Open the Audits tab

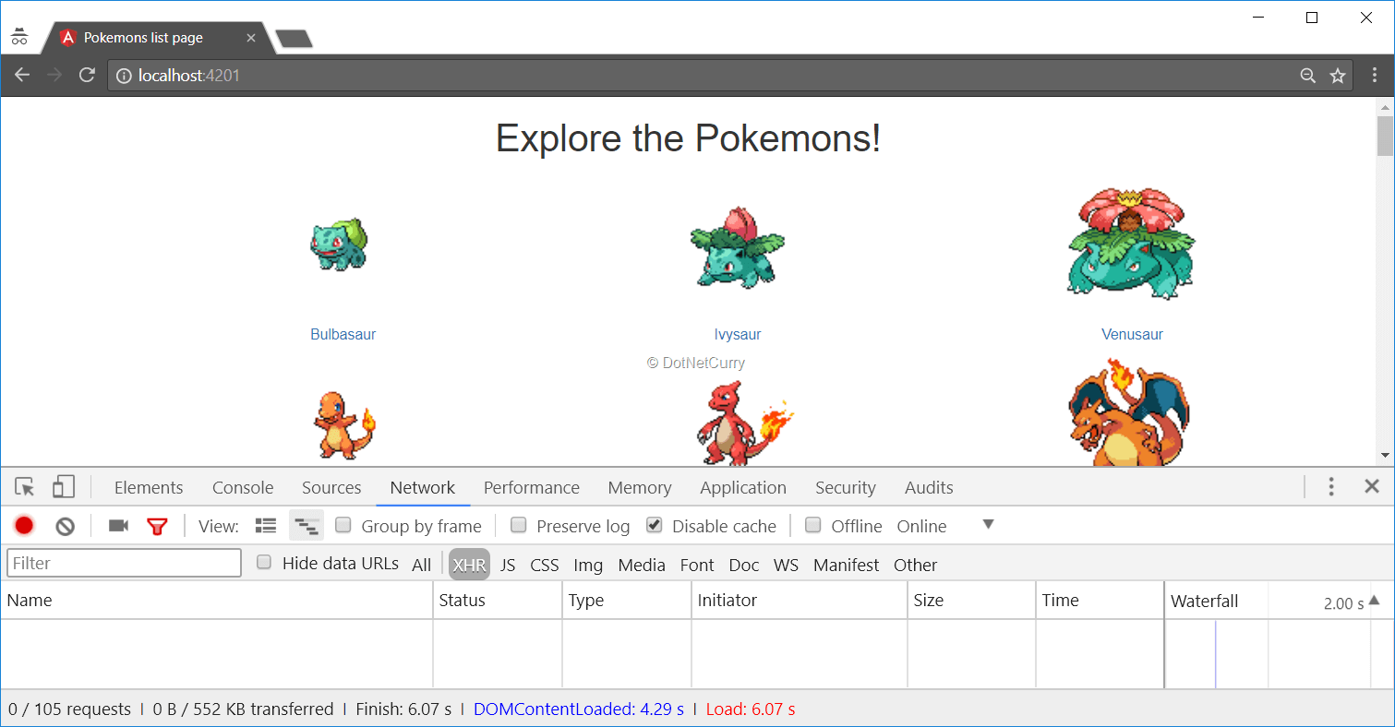tap(929, 487)
